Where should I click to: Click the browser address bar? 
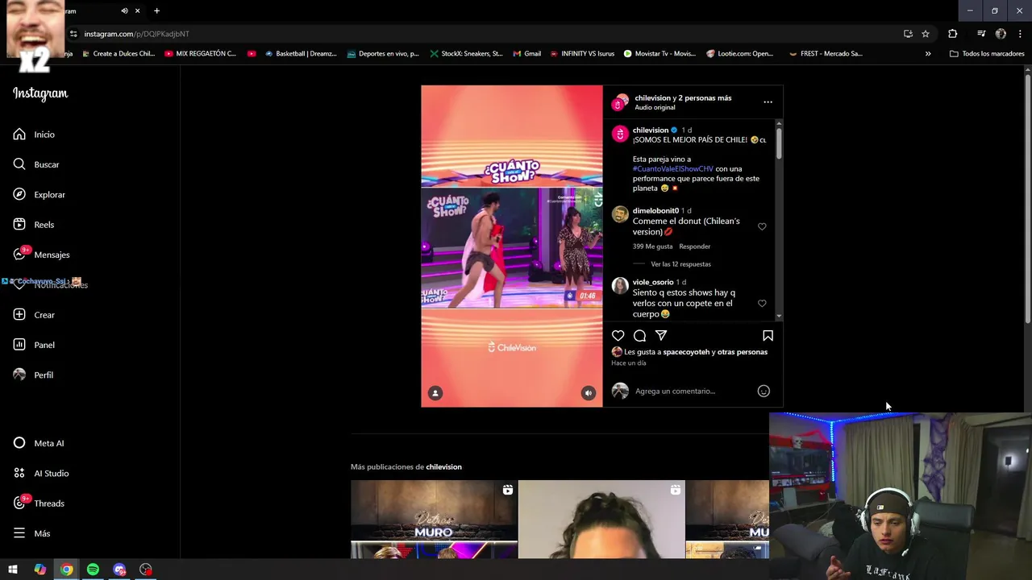[484, 34]
